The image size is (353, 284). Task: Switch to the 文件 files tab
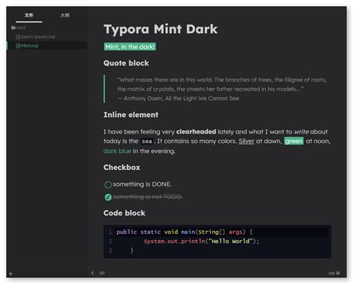pyautogui.click(x=29, y=15)
